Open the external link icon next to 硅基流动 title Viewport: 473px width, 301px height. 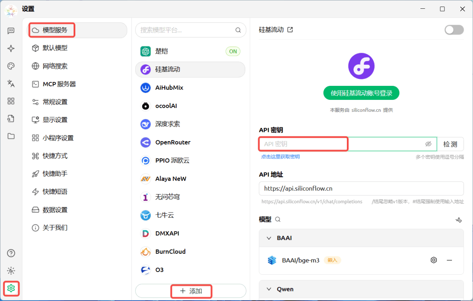pyautogui.click(x=290, y=30)
